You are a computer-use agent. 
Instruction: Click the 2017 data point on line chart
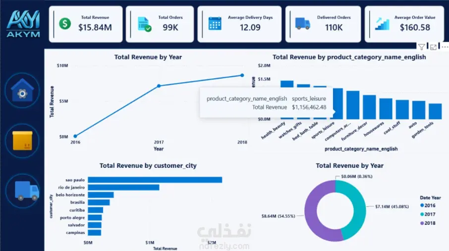tap(159, 86)
